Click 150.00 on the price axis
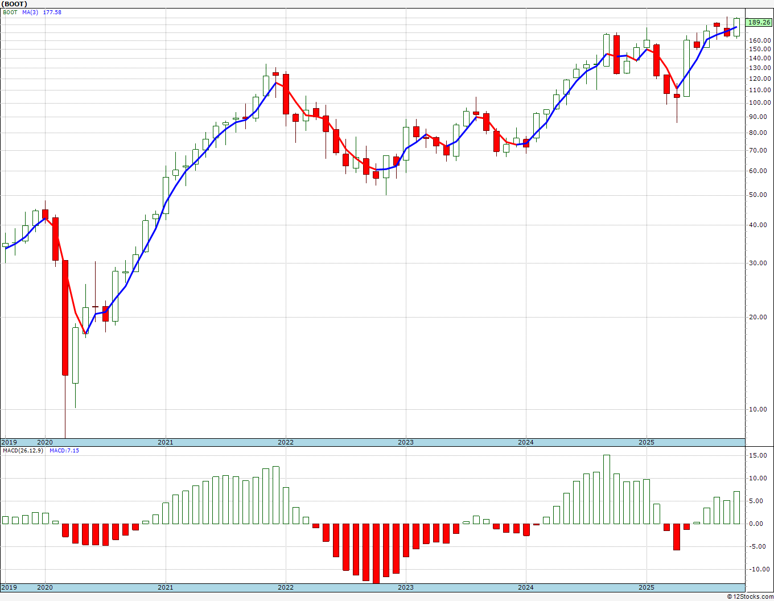 (760, 49)
